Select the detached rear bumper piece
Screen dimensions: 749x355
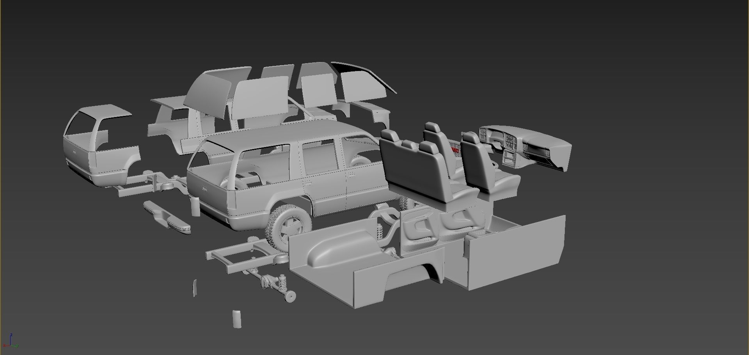[x=167, y=217]
